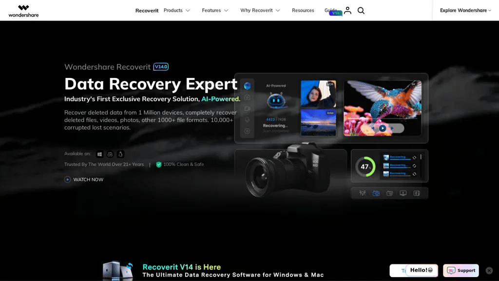The image size is (499, 281).
Task: Click the V14.0 version badge
Action: [161, 66]
